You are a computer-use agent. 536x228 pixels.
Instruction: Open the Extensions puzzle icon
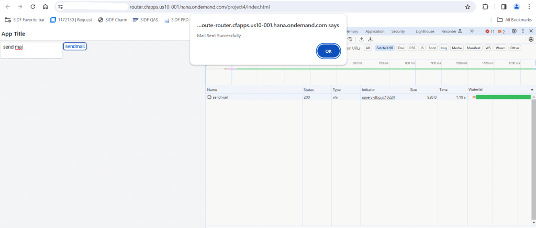click(485, 7)
